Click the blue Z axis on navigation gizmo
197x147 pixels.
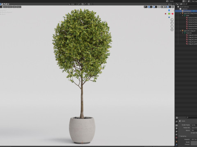click(x=169, y=10)
